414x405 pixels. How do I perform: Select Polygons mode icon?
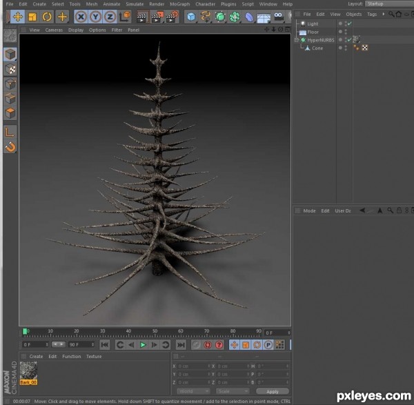point(10,113)
